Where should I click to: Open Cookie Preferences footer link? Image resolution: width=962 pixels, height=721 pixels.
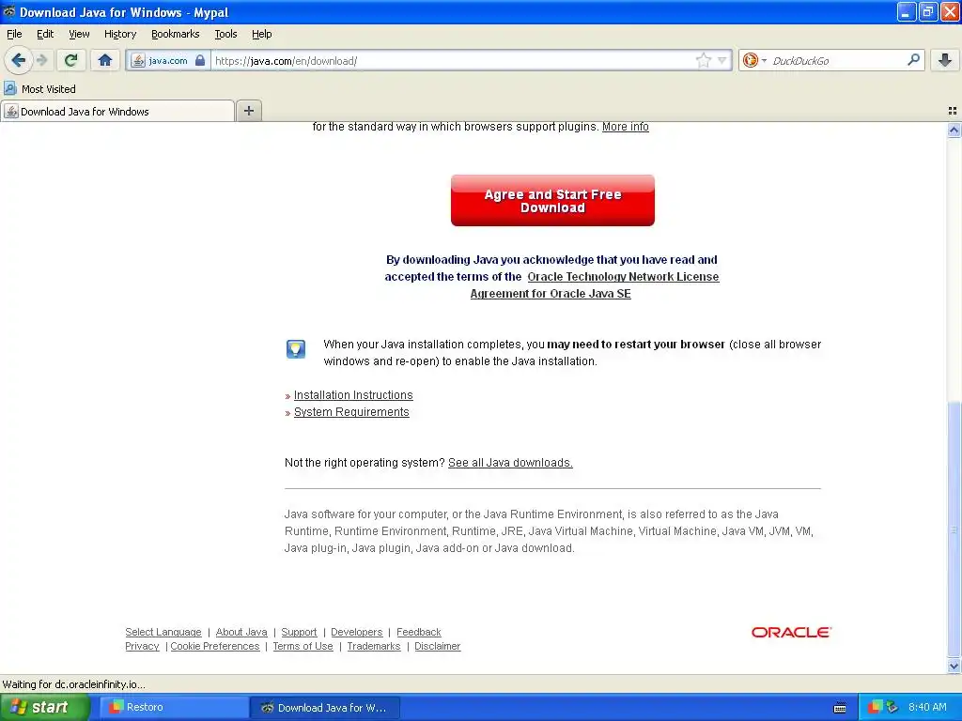(x=215, y=646)
